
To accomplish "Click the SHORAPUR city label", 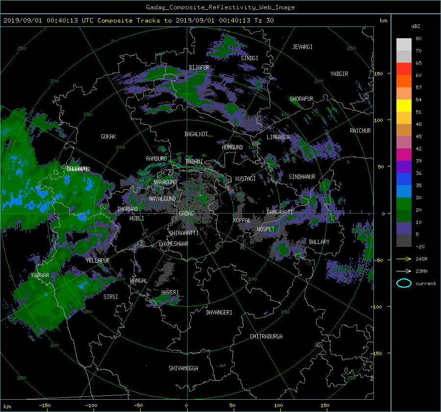I will [x=301, y=98].
